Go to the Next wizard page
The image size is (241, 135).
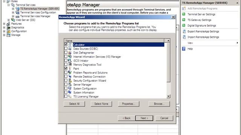144,118
